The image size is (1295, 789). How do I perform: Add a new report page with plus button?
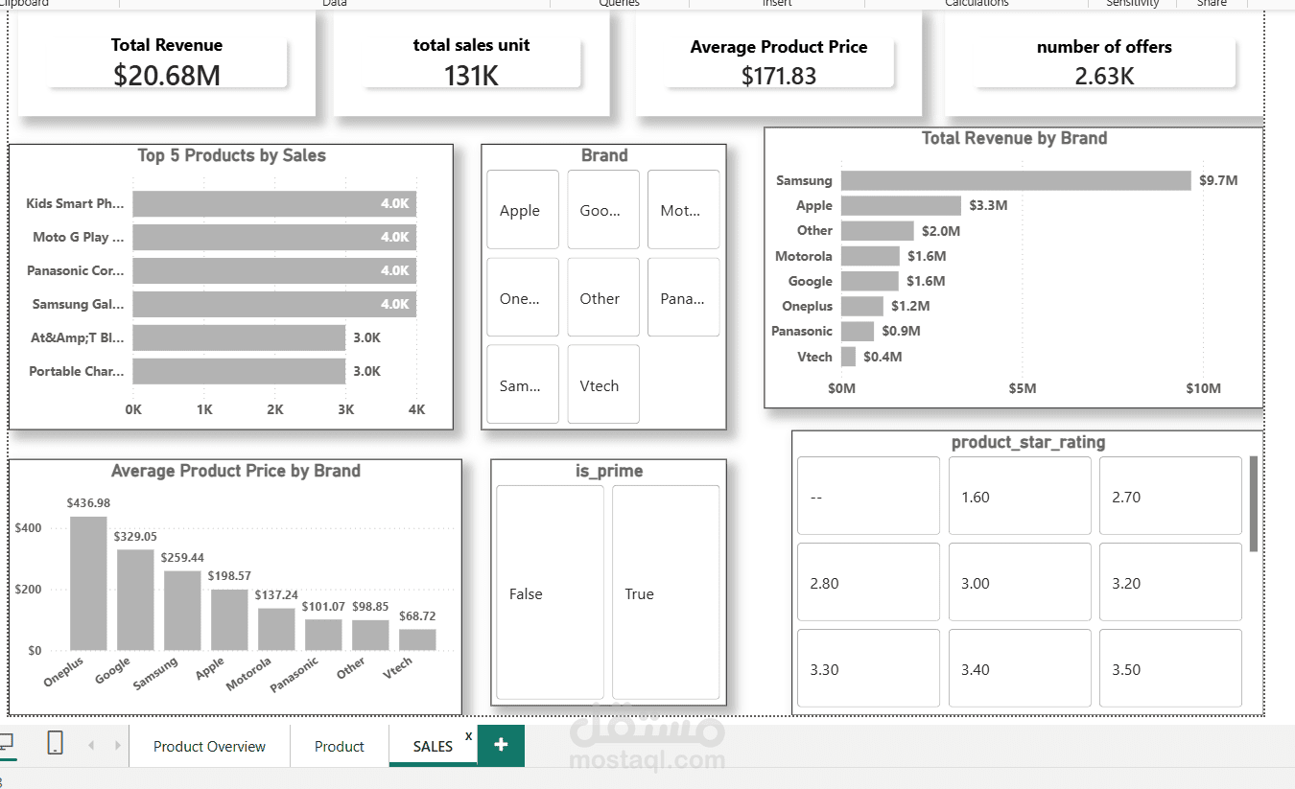tap(501, 744)
